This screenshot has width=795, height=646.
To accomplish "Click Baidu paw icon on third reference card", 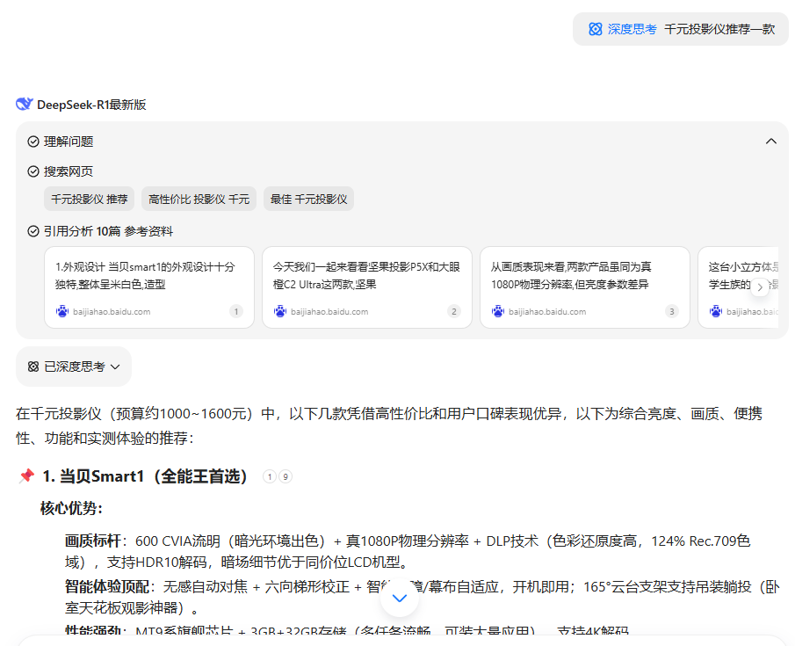I will pyautogui.click(x=498, y=311).
